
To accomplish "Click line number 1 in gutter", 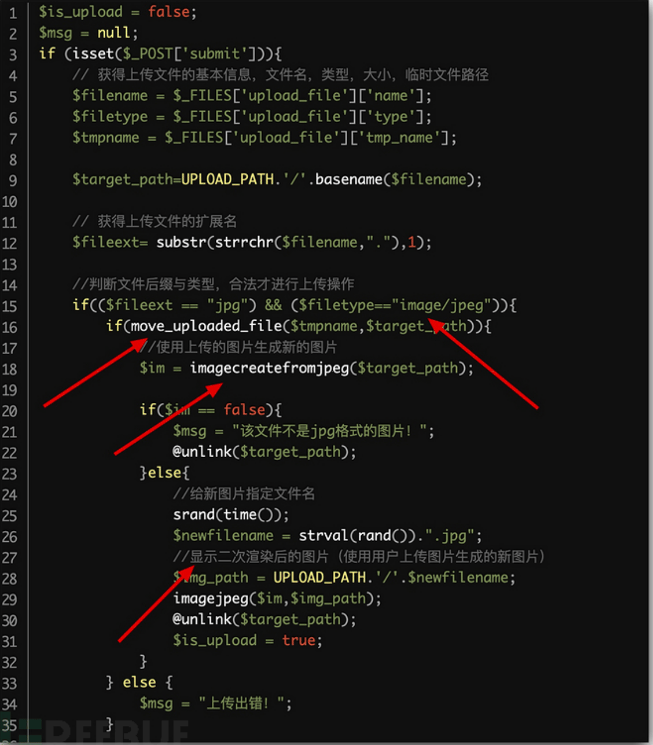I will [x=13, y=13].
